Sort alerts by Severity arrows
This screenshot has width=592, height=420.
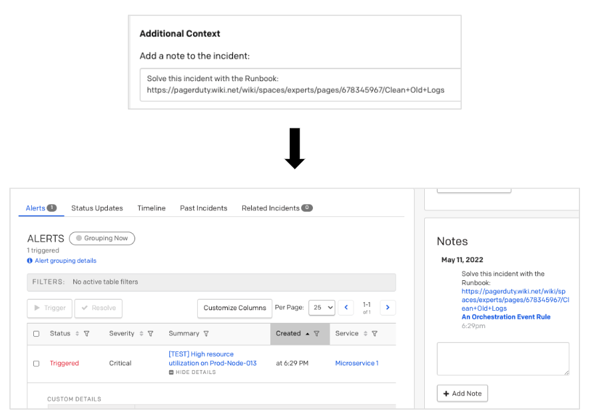tap(141, 333)
